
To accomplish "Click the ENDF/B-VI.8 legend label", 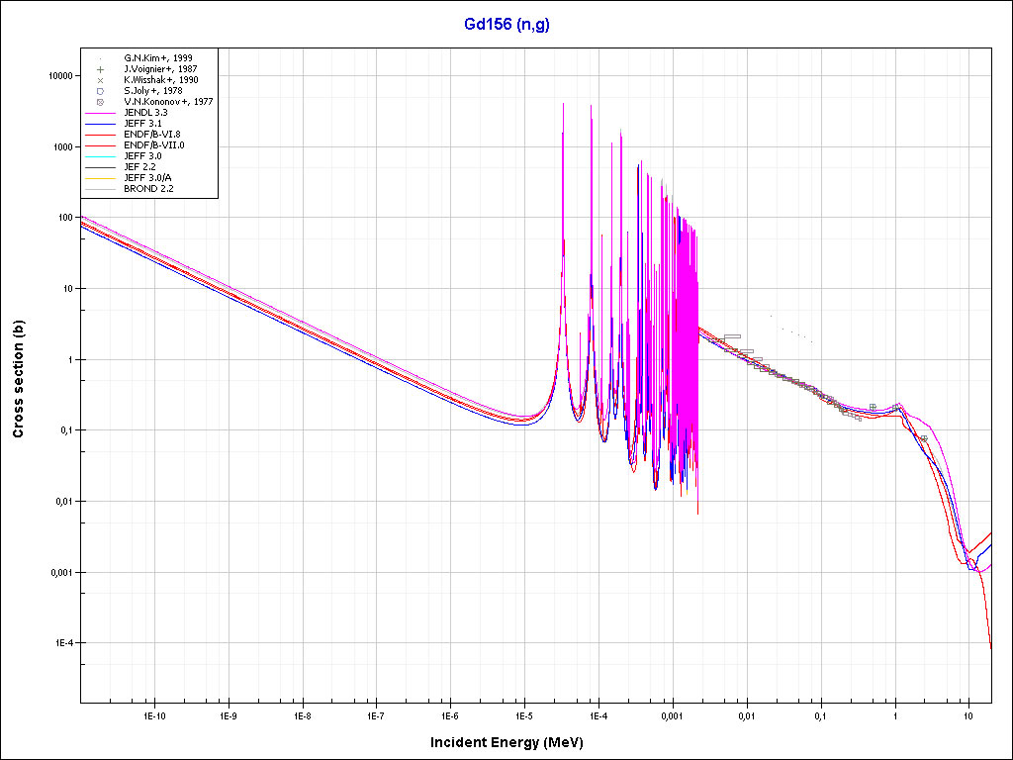I will click(153, 135).
